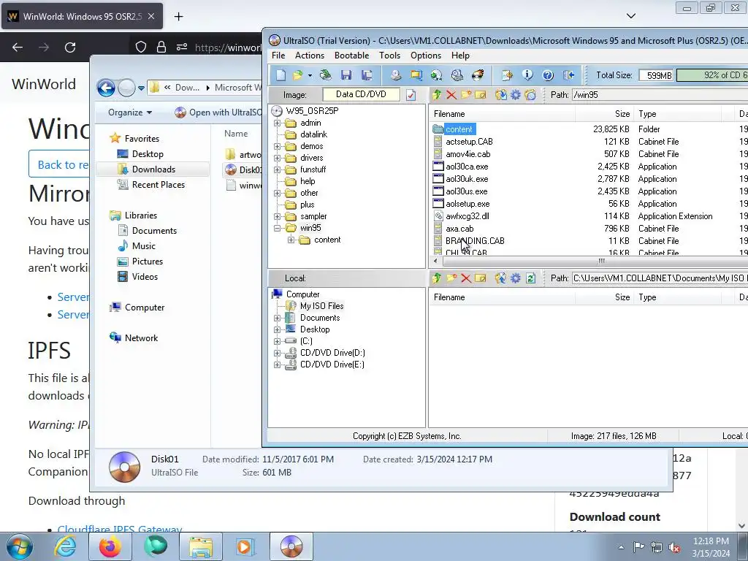Select Recent Places in Explorer sidebar
This screenshot has width=748, height=561.
[158, 185]
